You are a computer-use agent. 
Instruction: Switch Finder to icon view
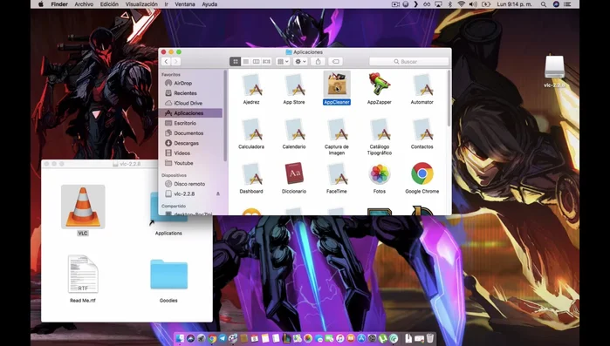[235, 61]
